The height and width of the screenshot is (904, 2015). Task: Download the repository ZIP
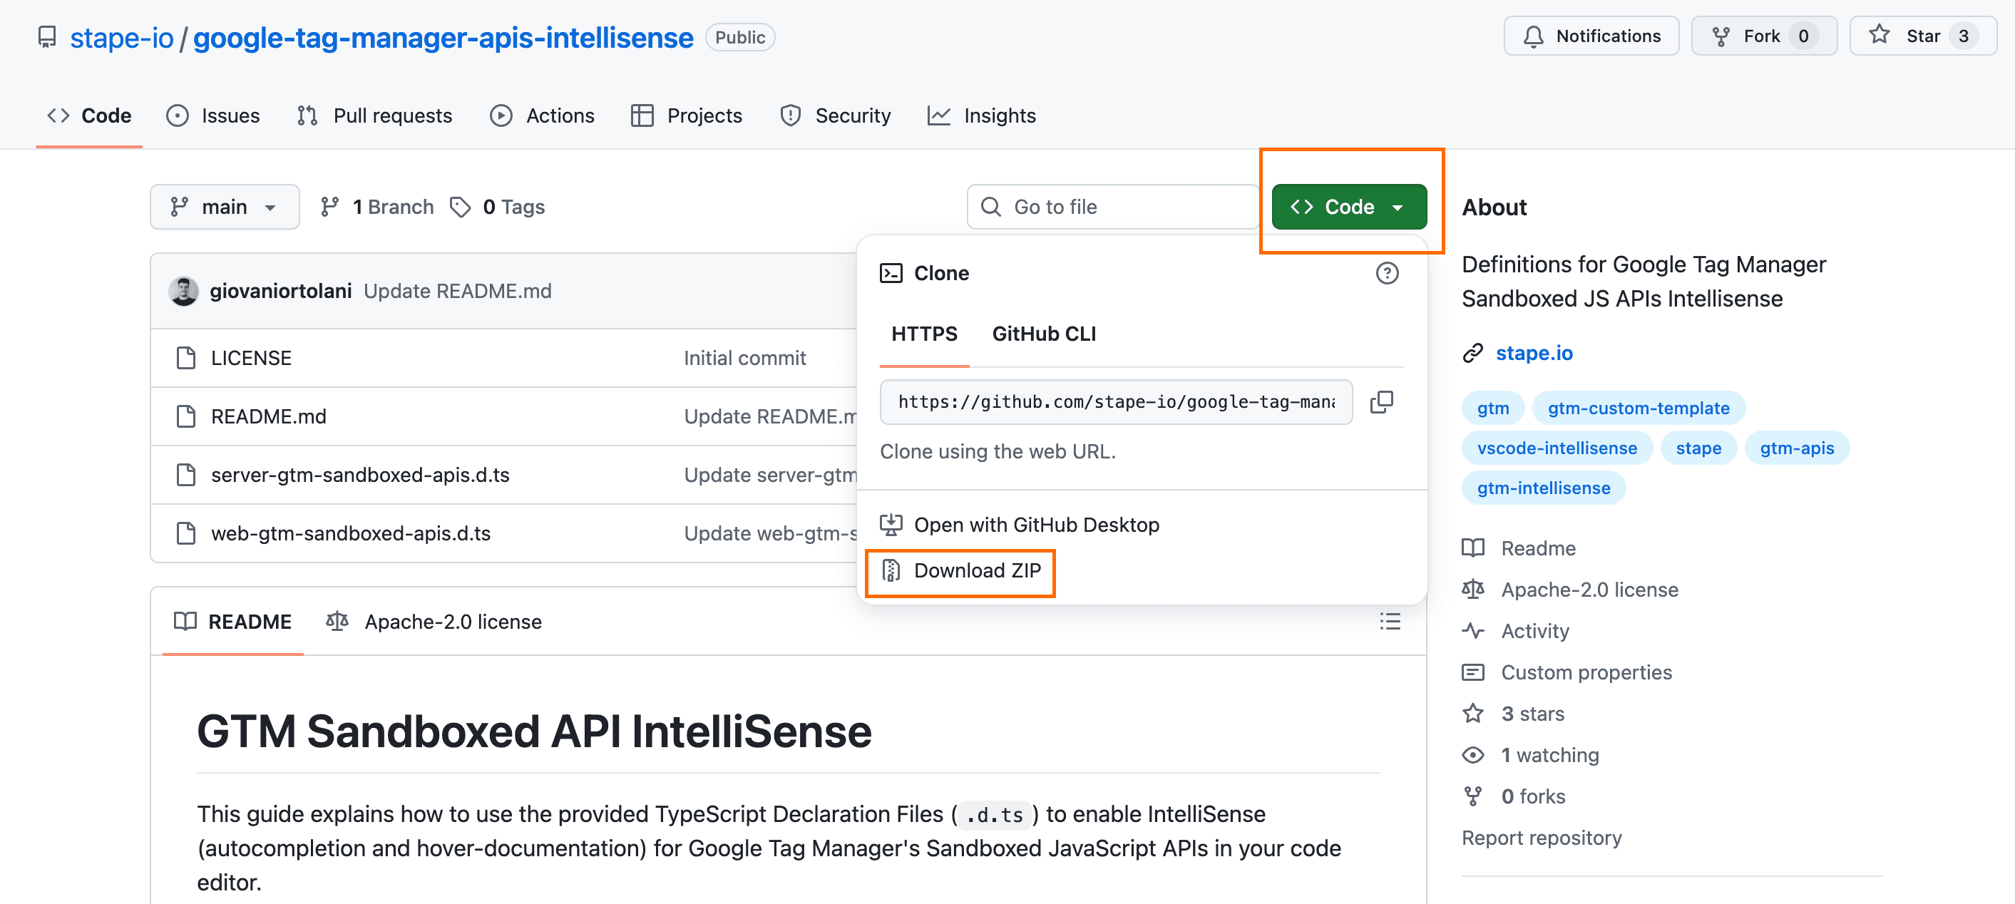pos(961,571)
